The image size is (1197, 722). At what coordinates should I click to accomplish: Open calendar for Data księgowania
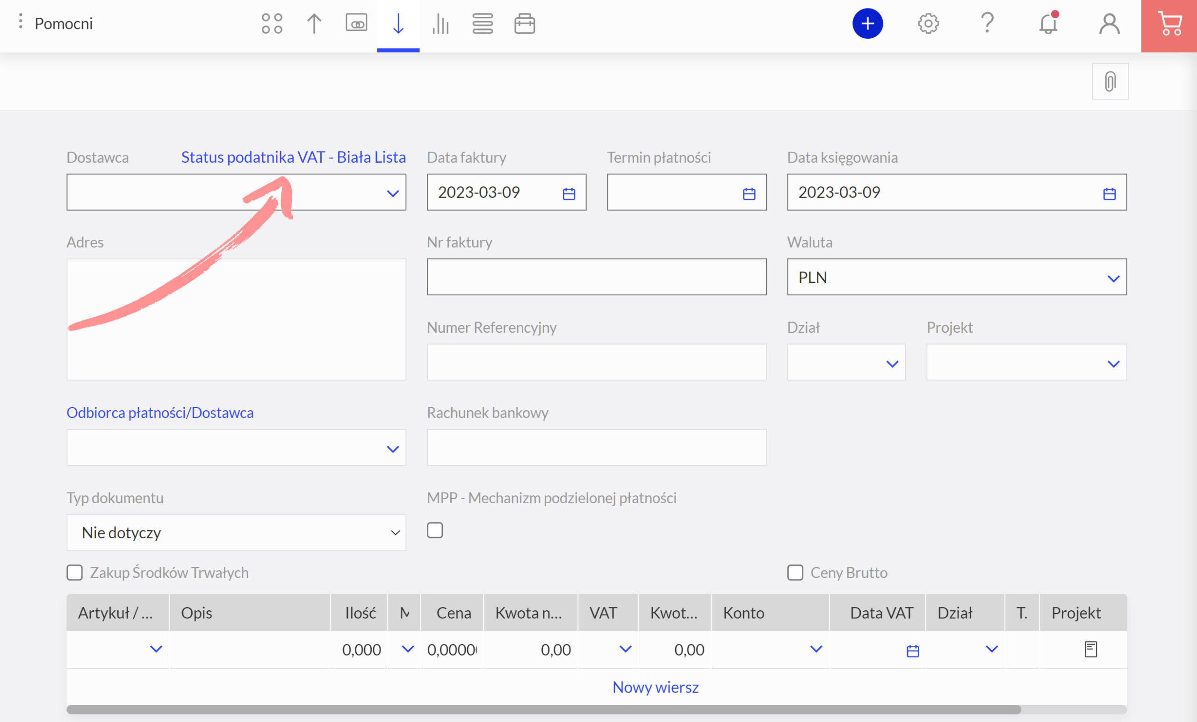pos(1110,194)
